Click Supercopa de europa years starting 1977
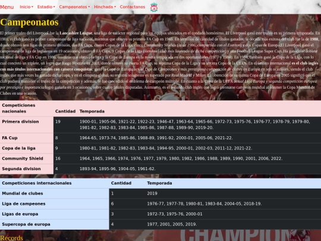The height and width of the screenshot is (241, 321). click(x=172, y=224)
